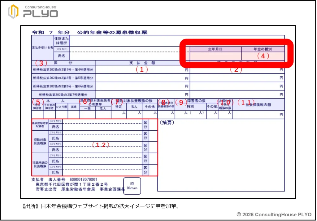Click the © 2026 ConsultingHouse PLYO copyright
The height and width of the screenshot is (221, 317).
point(274,214)
